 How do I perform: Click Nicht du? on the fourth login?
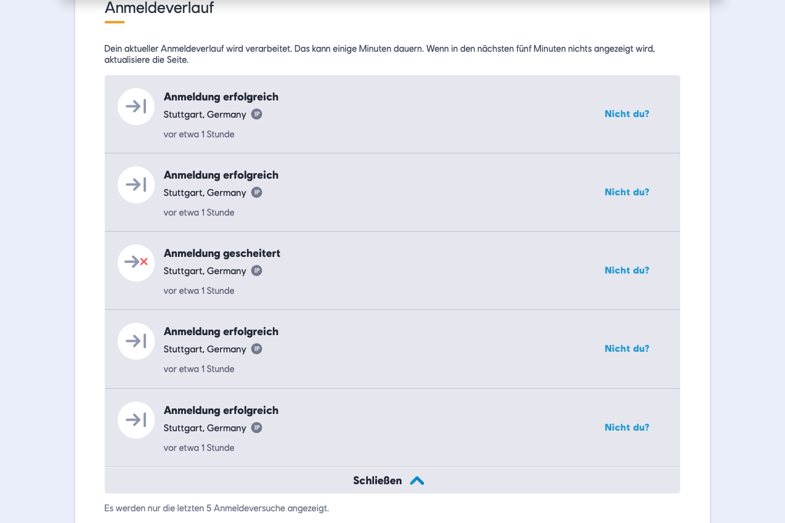coord(627,349)
